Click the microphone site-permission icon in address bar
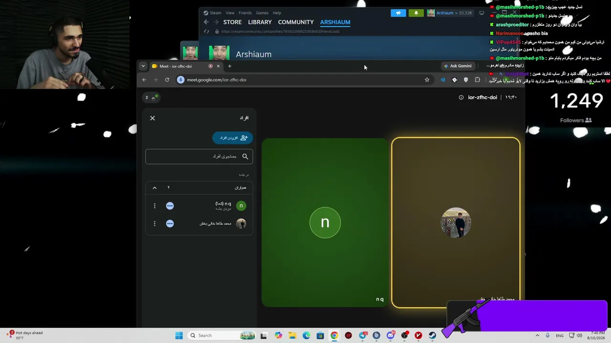The width and height of the screenshot is (611, 343). click(x=180, y=80)
